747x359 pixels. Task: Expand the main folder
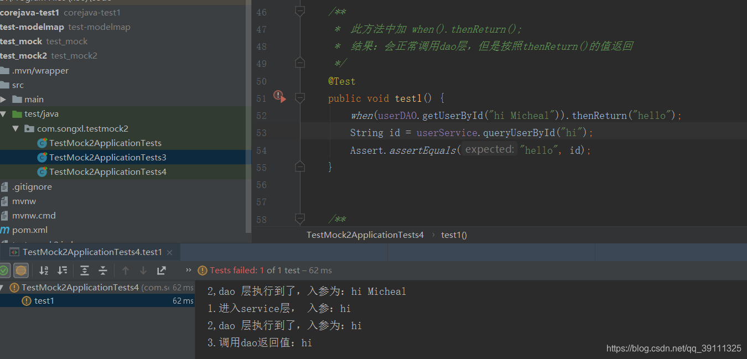3,100
